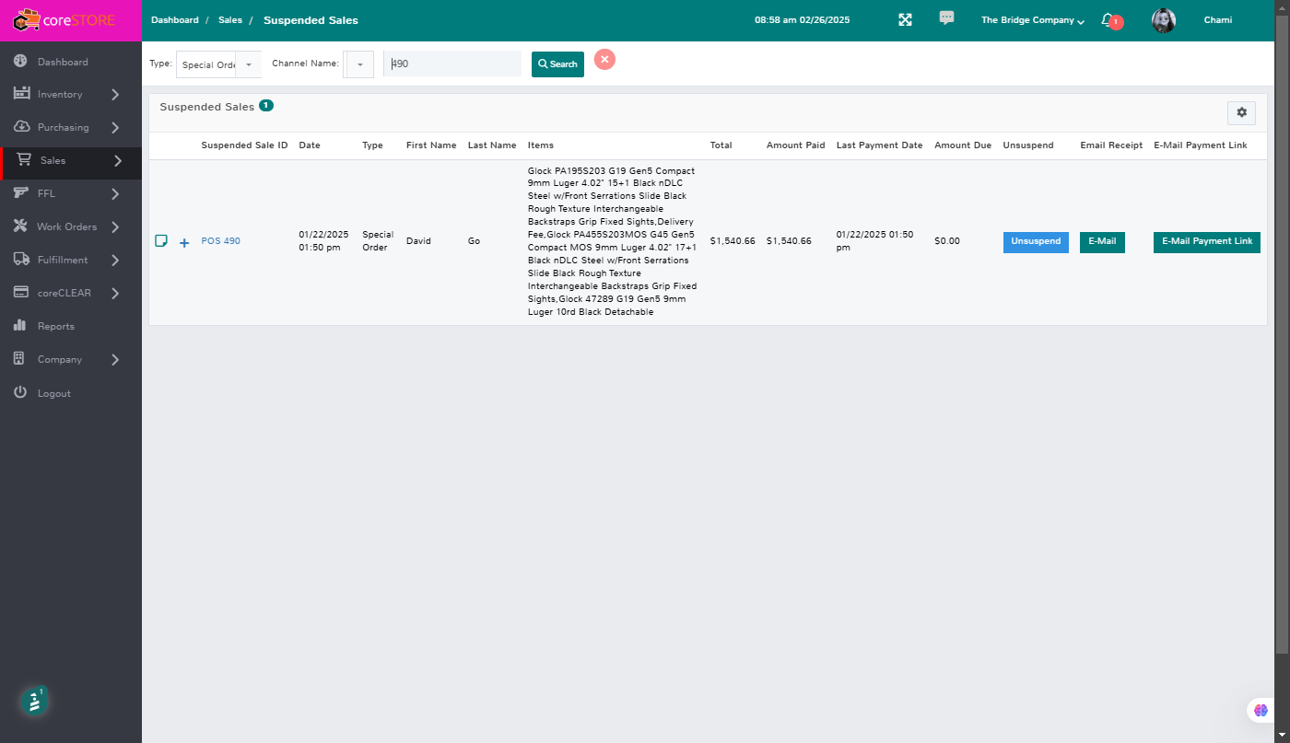Expand the FFL submenu
The image size is (1290, 743).
point(115,194)
